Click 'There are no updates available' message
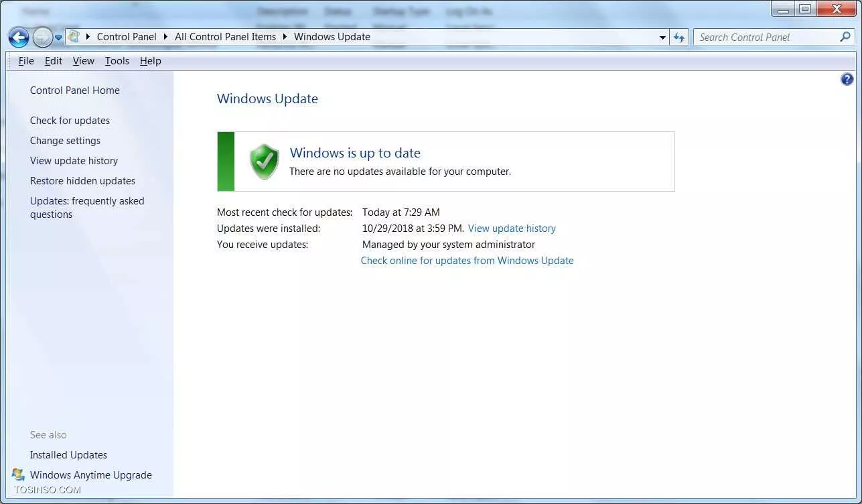 point(400,172)
